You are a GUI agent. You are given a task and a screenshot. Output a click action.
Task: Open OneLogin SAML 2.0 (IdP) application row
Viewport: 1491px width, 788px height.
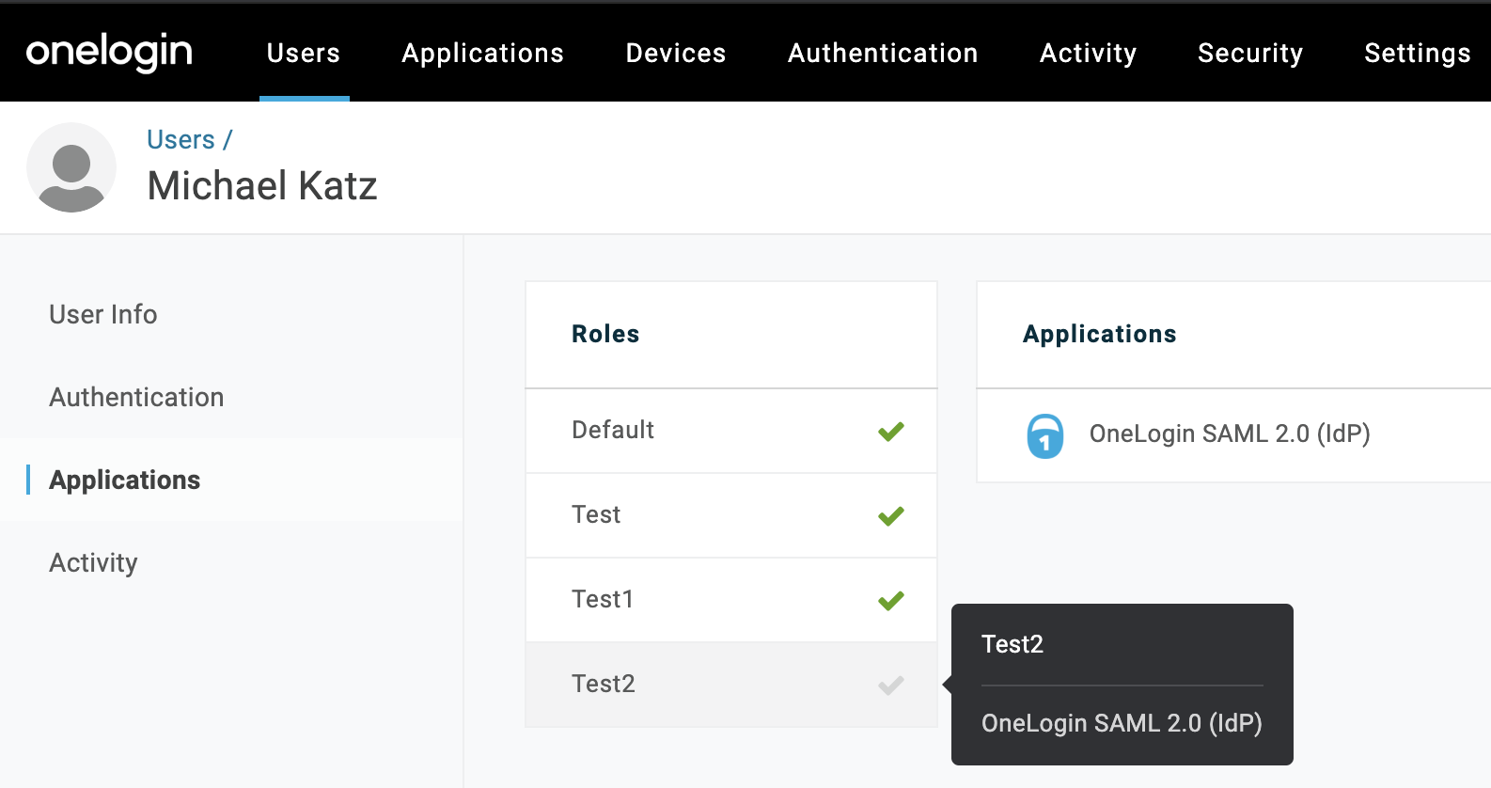1233,435
